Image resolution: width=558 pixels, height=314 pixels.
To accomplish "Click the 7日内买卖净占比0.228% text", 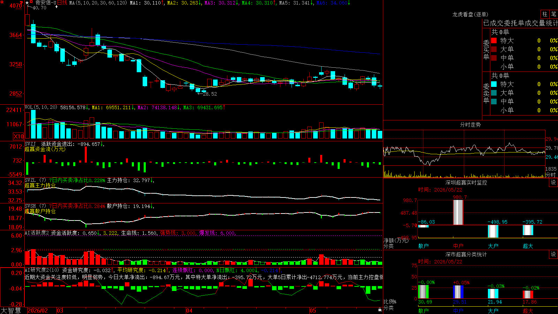I will click(77, 180).
